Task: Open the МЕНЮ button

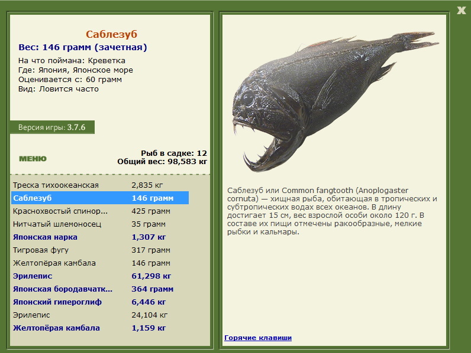Action: pyautogui.click(x=33, y=159)
